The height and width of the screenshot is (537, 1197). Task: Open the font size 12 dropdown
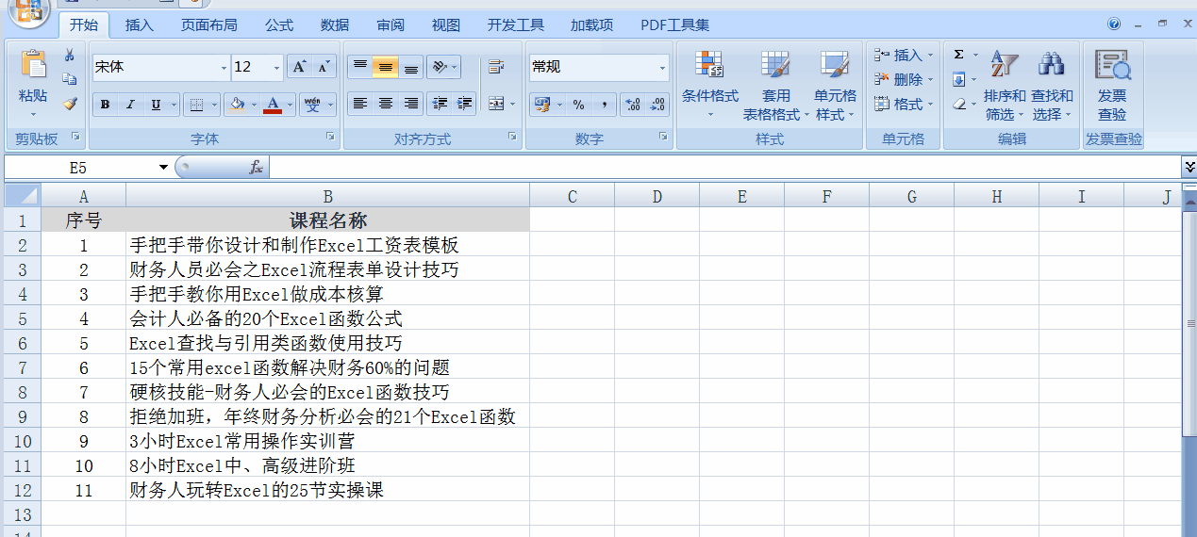point(277,68)
